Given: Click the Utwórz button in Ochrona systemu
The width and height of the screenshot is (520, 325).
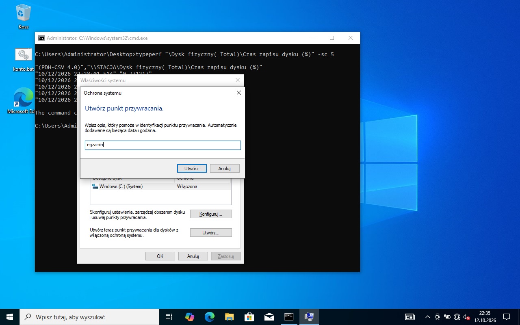Looking at the screenshot, I should pos(192,168).
